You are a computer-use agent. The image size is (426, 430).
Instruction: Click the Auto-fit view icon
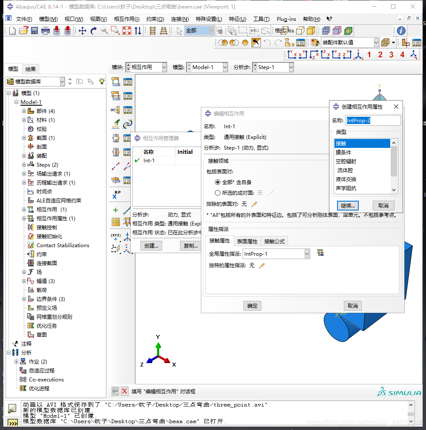point(127,30)
